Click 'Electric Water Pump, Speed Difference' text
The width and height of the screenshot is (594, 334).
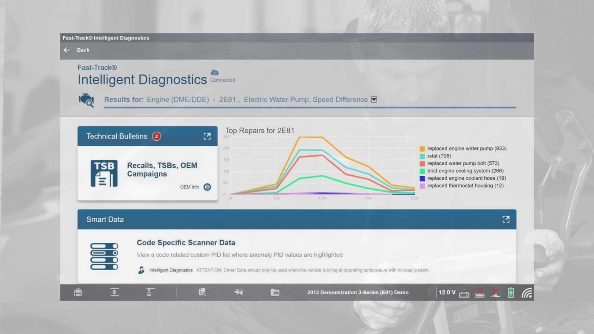306,100
